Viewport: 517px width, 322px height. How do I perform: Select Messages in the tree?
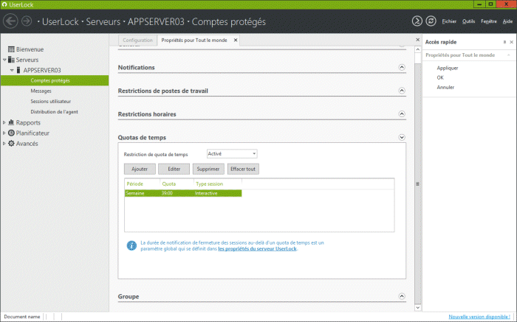point(41,91)
